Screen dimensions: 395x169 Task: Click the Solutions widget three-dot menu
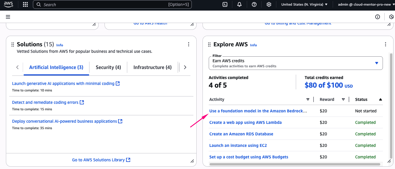click(189, 45)
